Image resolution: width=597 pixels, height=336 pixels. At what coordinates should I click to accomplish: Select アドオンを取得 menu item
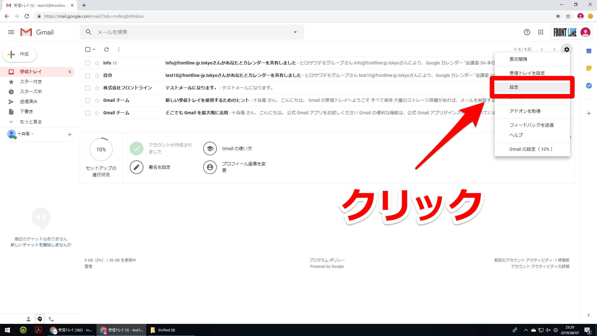click(x=532, y=111)
